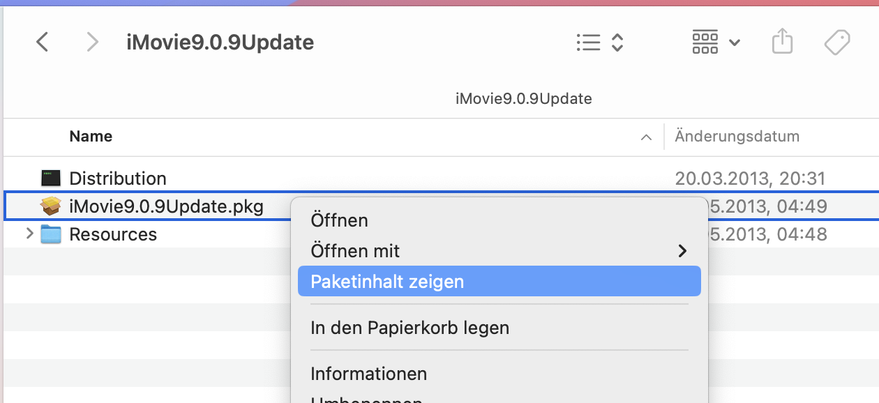Select the Distribution file name
Screen dimensions: 879x403
tap(118, 178)
